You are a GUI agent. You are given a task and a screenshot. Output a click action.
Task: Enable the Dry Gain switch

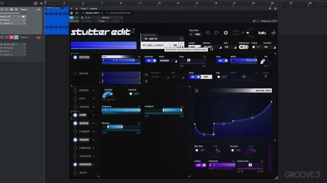236,150
